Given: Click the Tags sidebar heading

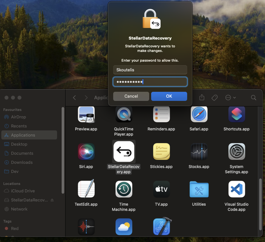Looking at the screenshot, I should click(7, 222).
